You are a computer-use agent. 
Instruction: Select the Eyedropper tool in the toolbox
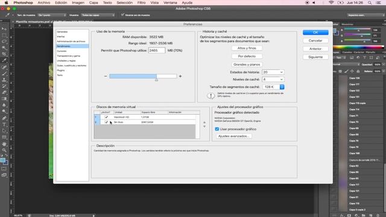coord(4,61)
